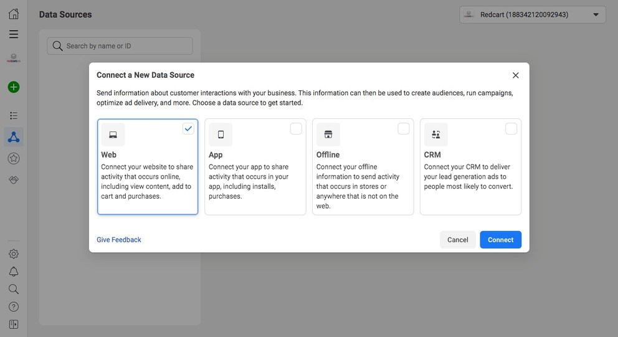The height and width of the screenshot is (337, 618).
Task: Check the Offline data source checkbox
Action: click(404, 129)
